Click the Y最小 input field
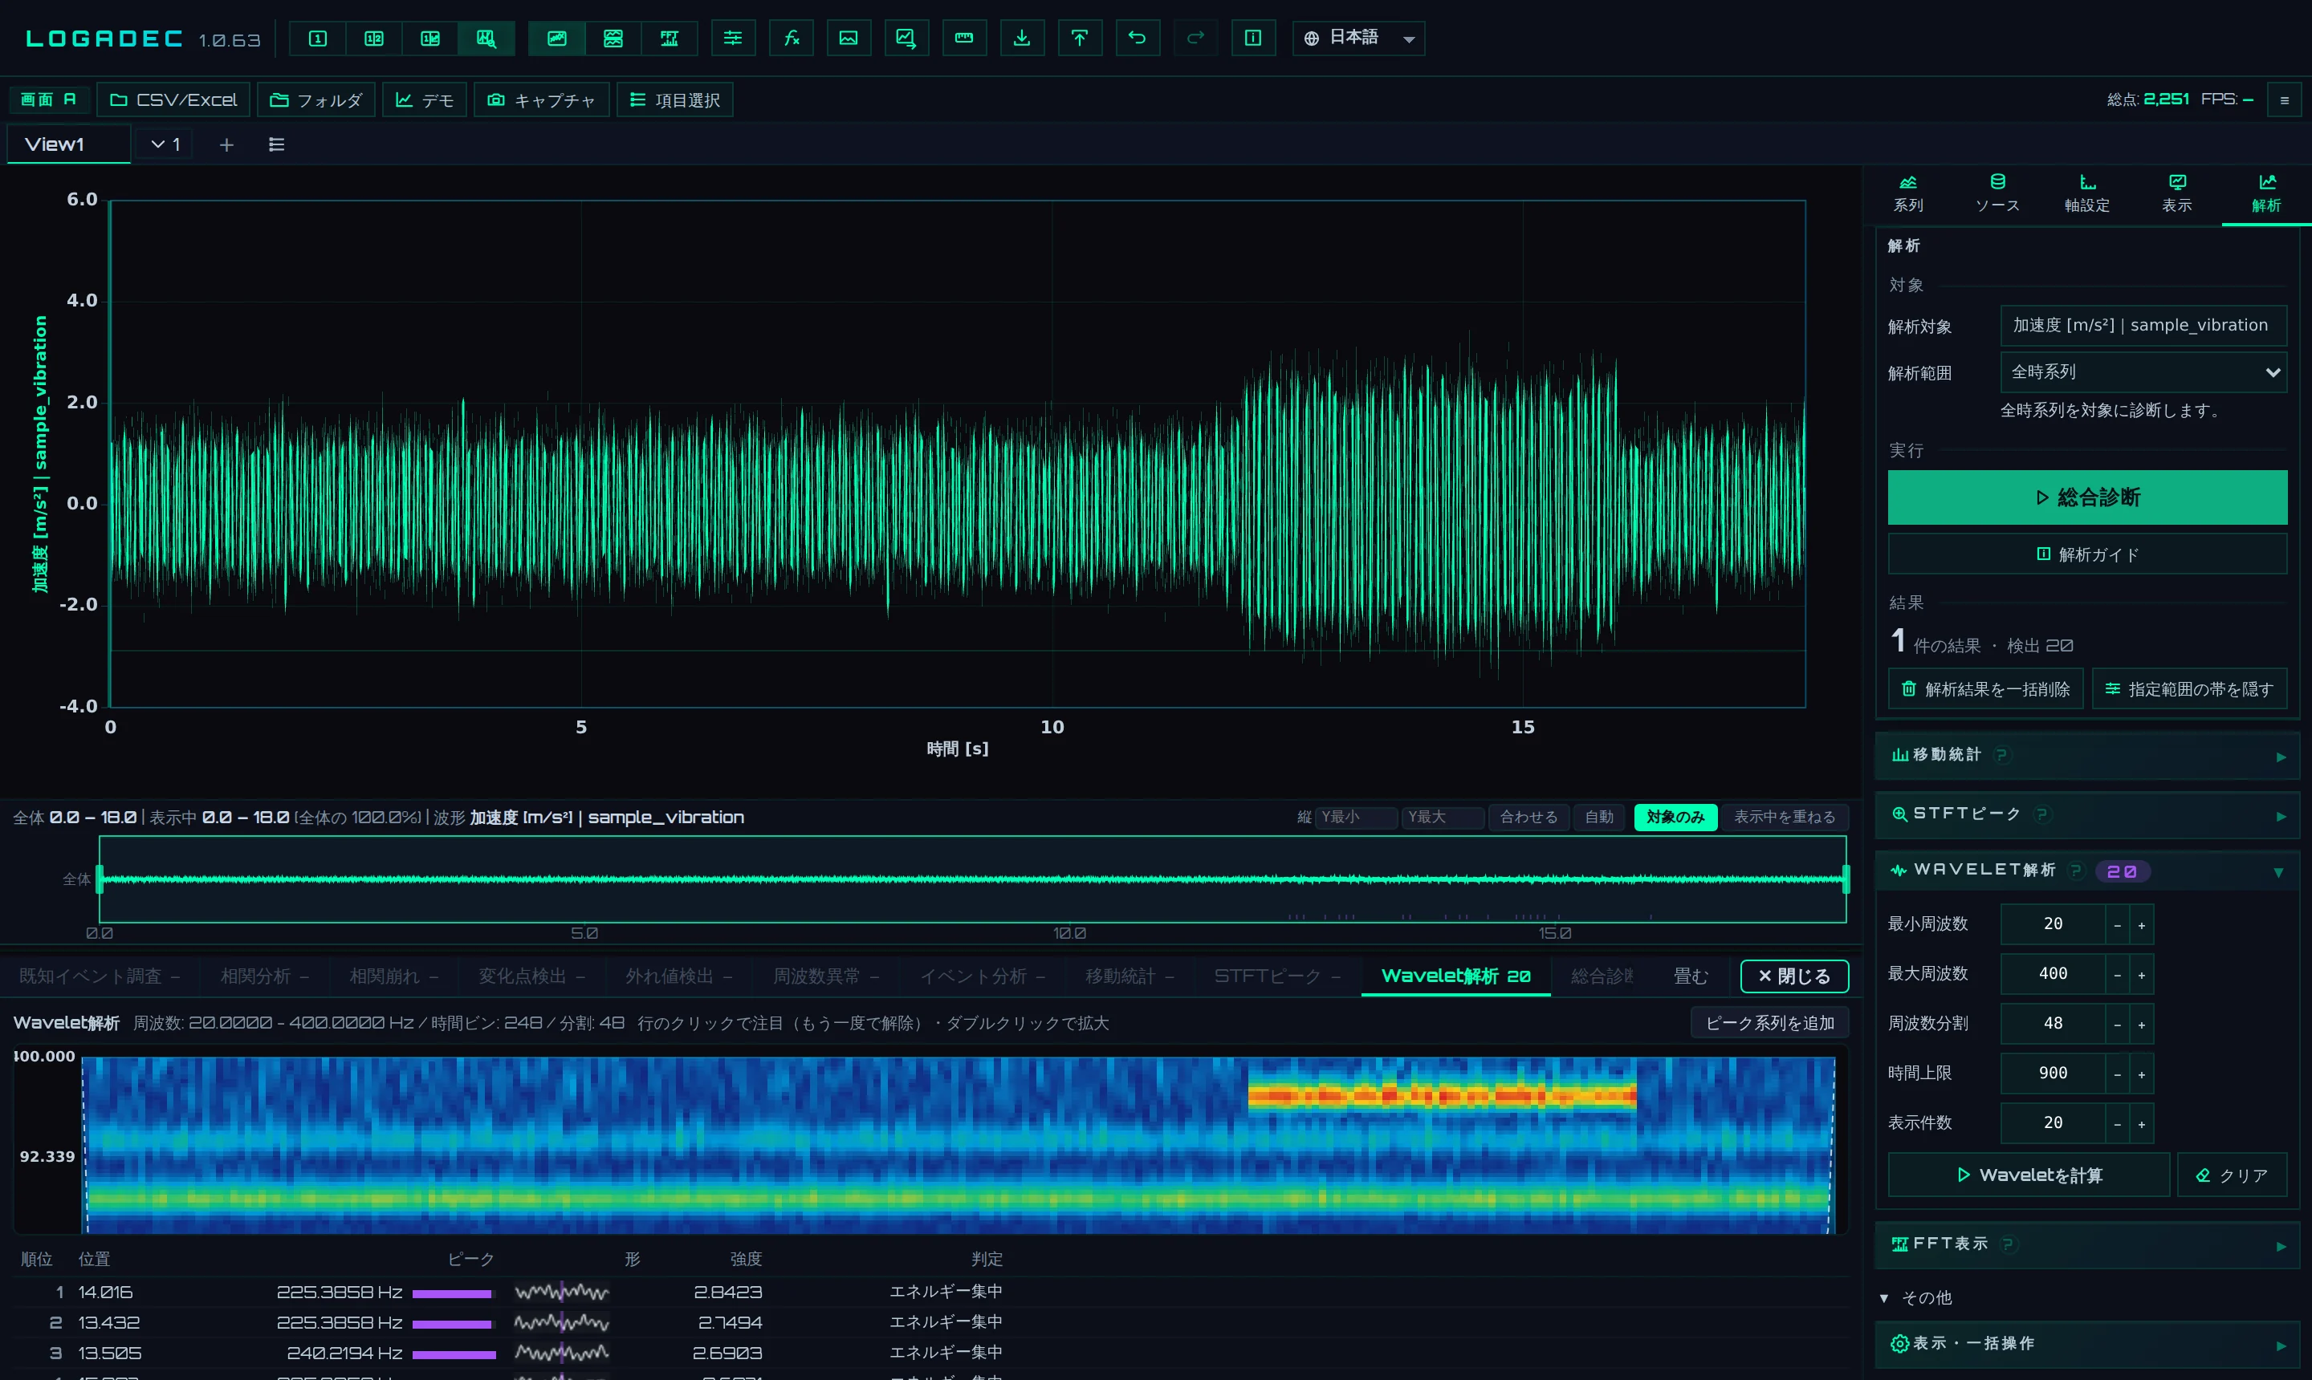This screenshot has height=1380, width=2312. tap(1356, 818)
